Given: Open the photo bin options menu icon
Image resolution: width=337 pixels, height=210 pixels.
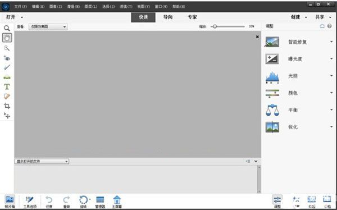Looking at the screenshot, I should [x=248, y=161].
